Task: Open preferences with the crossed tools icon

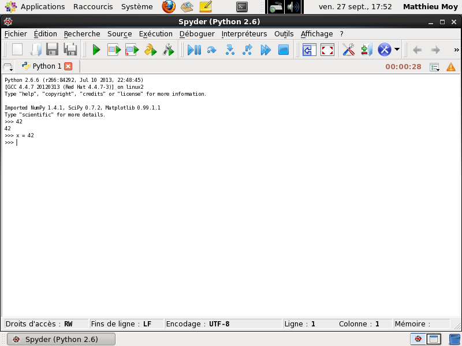Action: pos(349,50)
